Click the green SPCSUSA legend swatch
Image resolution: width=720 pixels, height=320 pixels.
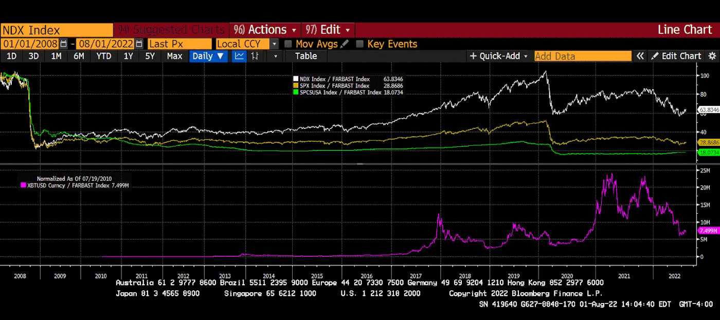point(296,92)
